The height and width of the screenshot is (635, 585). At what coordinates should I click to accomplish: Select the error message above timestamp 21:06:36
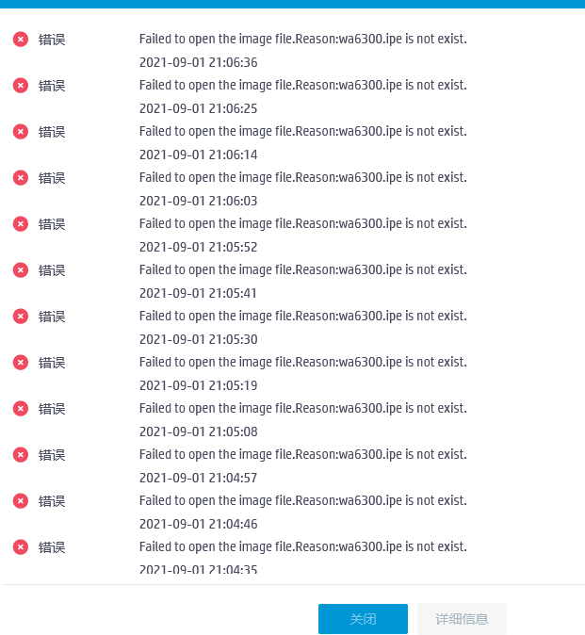pos(302,40)
